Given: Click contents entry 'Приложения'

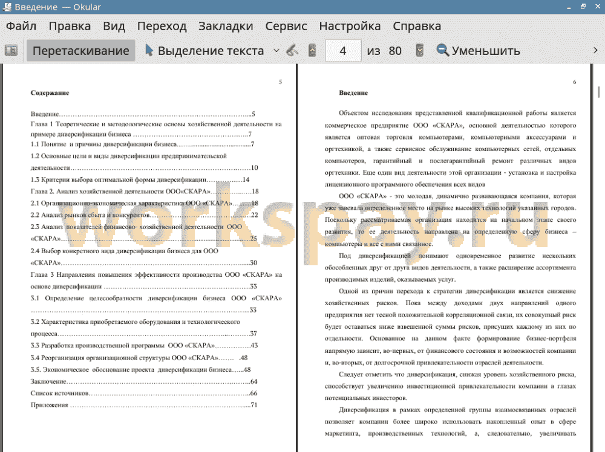Looking at the screenshot, I should pyautogui.click(x=144, y=405).
